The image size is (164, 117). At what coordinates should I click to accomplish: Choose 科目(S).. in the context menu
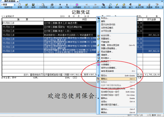(117, 18)
